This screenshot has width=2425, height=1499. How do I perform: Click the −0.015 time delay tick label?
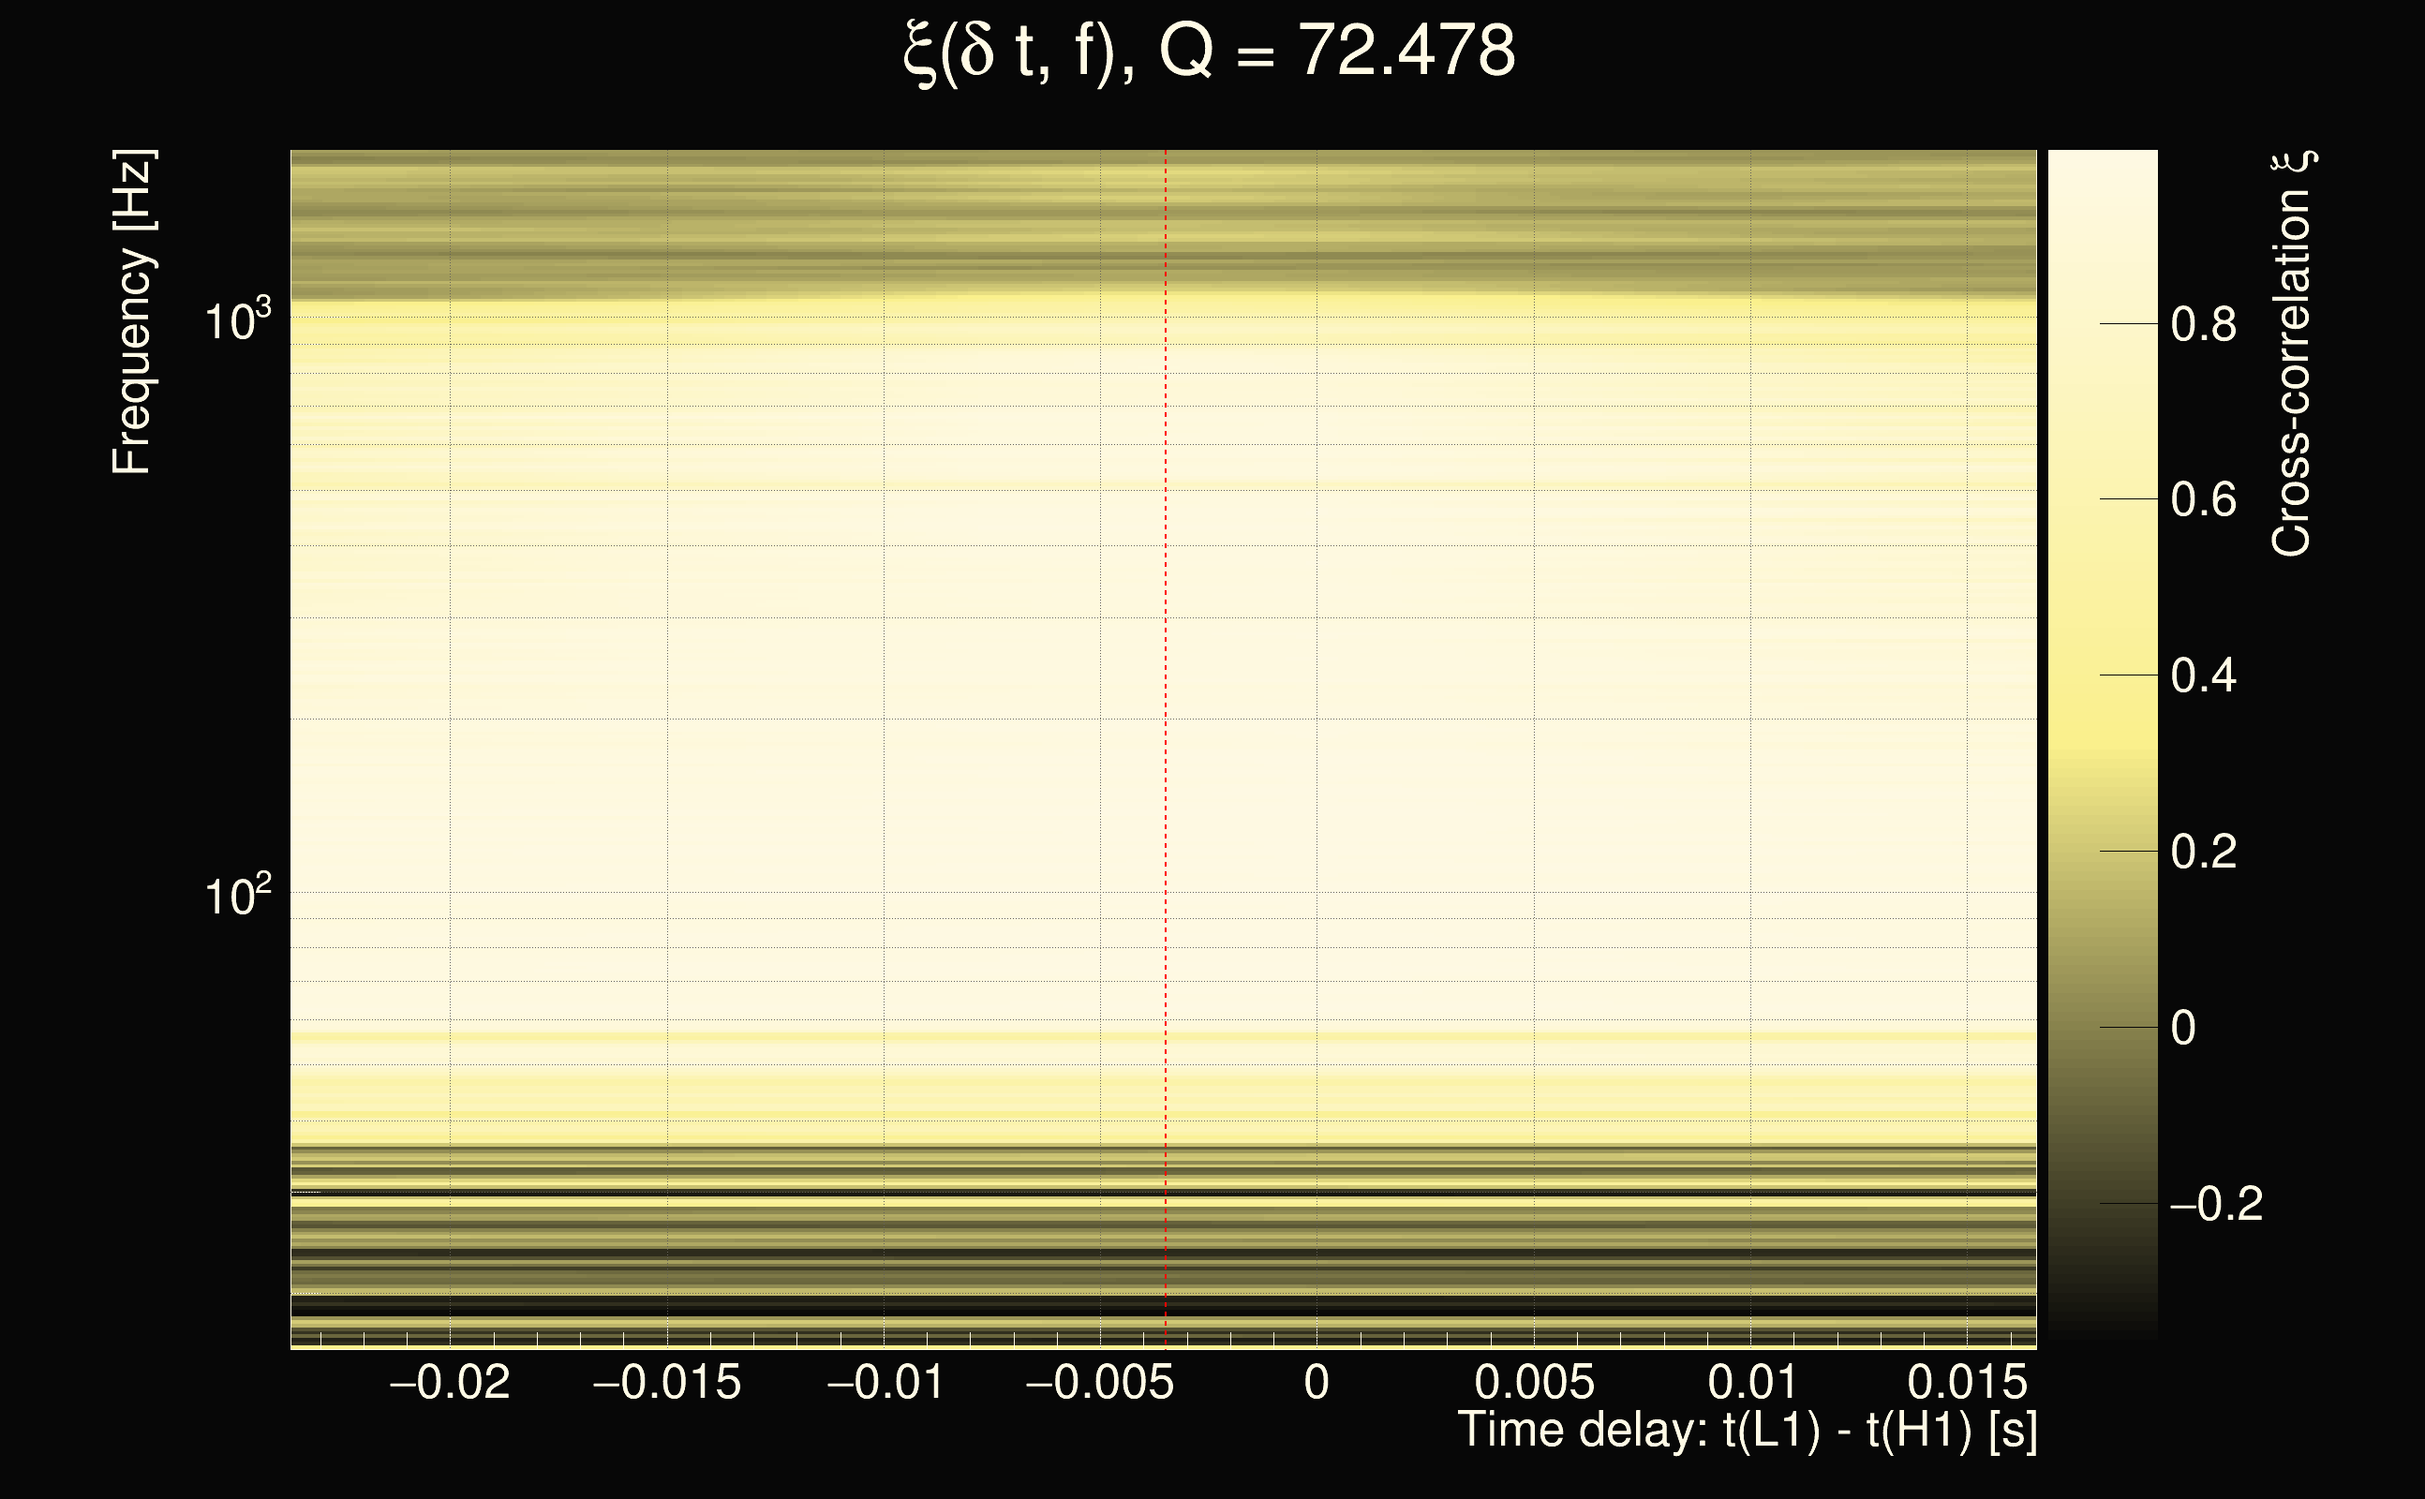pyautogui.click(x=666, y=1383)
